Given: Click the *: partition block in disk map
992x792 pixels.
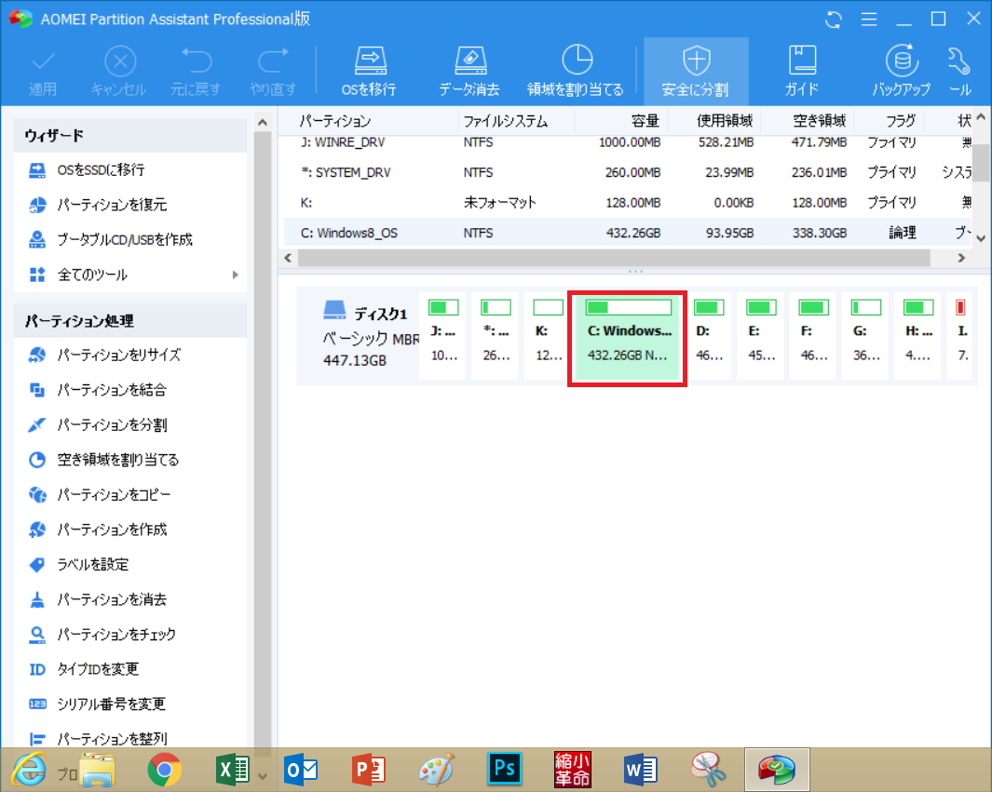Looking at the screenshot, I should [496, 336].
